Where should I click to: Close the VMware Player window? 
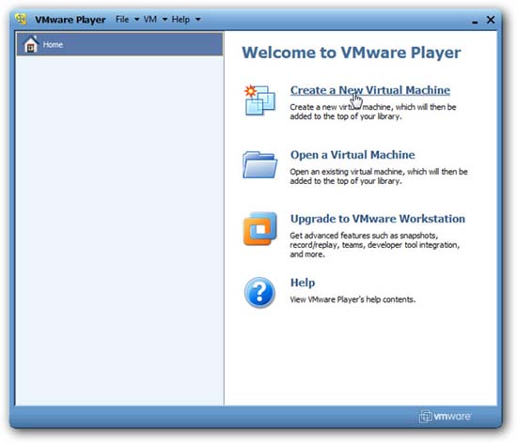pos(491,20)
